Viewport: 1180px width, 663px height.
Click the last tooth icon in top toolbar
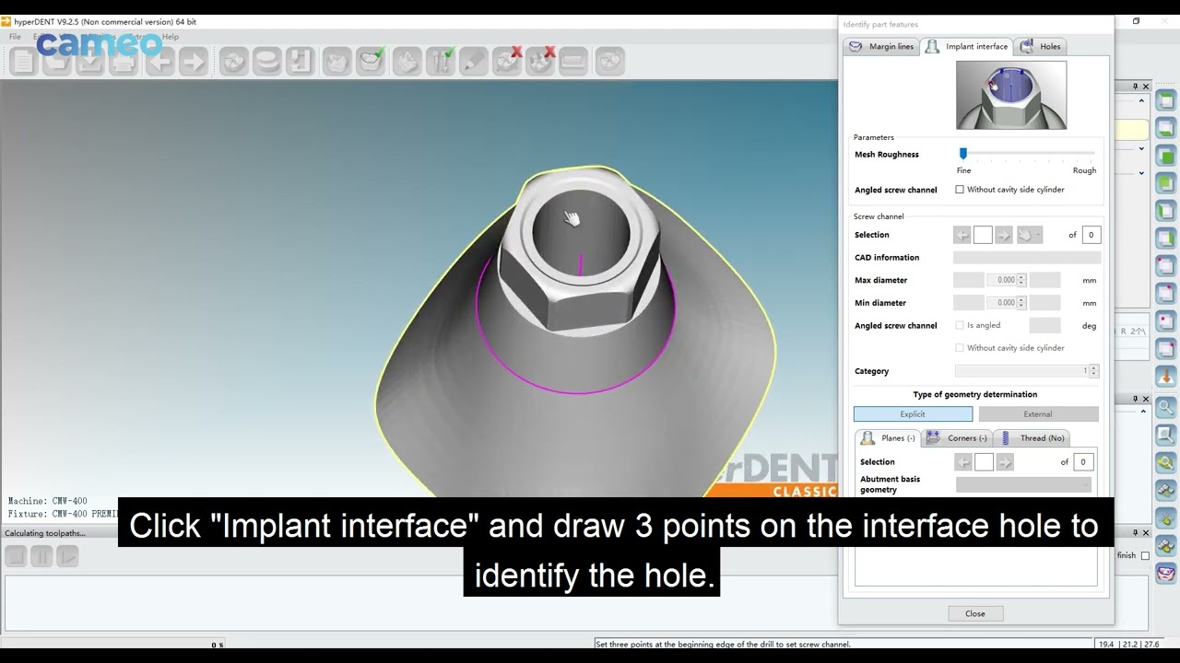[x=609, y=62]
